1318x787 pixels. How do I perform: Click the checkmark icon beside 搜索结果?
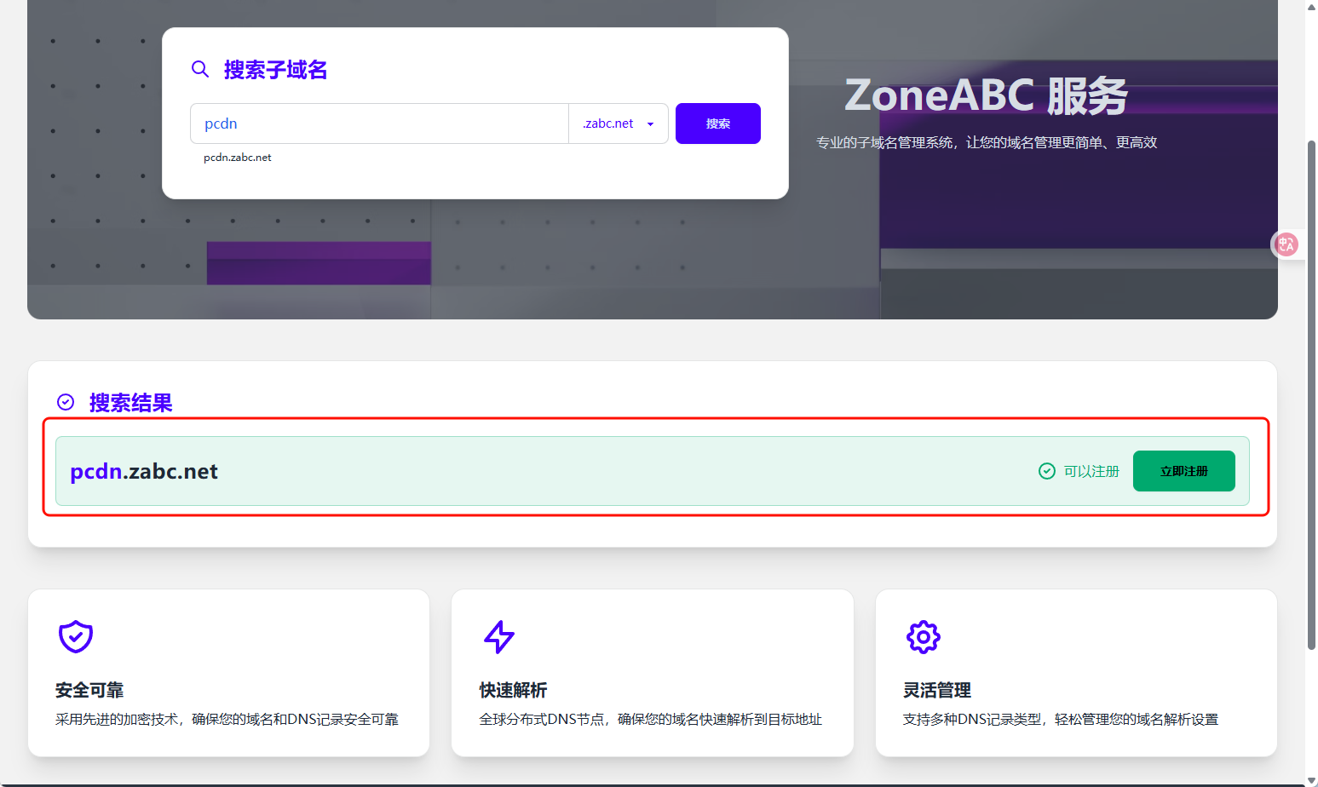click(x=66, y=402)
